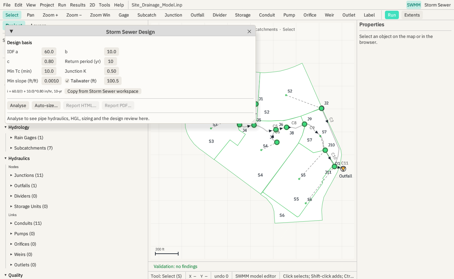Screen dimensions: 454x279
Task: Edit the Min Tc (min) field
Action: [49, 71]
